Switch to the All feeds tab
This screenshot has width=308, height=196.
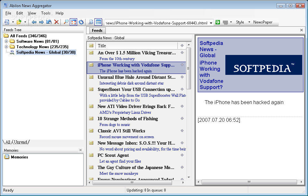[x=8, y=142]
